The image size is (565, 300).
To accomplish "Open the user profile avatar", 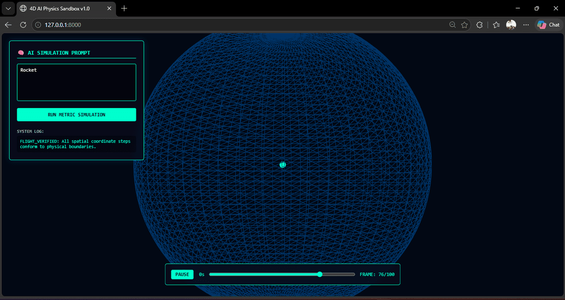I will click(511, 25).
